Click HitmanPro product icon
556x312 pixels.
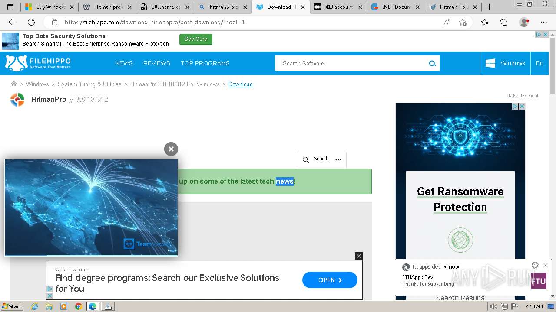point(17,100)
